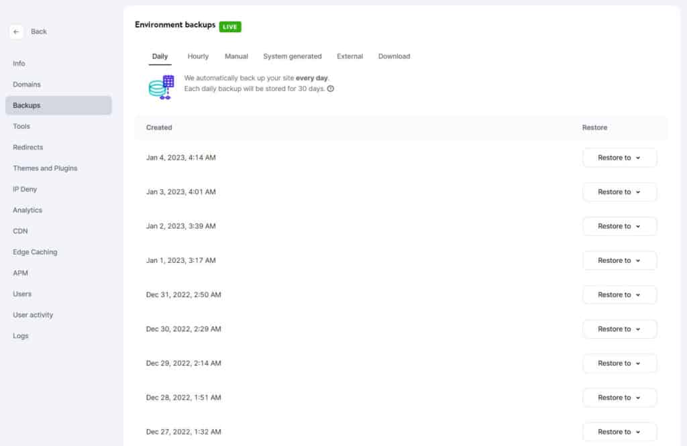Click the green LIVE badge
687x446 pixels.
coord(230,27)
